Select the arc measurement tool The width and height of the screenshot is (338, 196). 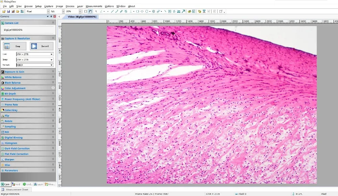165,11
